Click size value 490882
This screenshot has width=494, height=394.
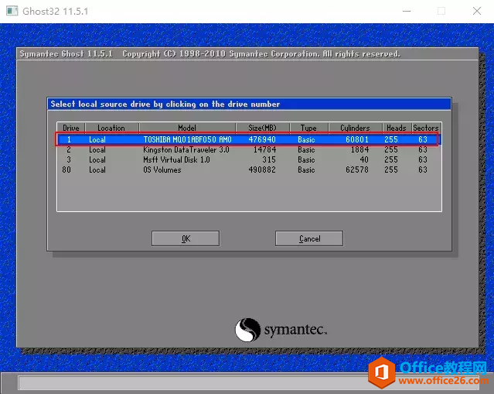coord(262,170)
